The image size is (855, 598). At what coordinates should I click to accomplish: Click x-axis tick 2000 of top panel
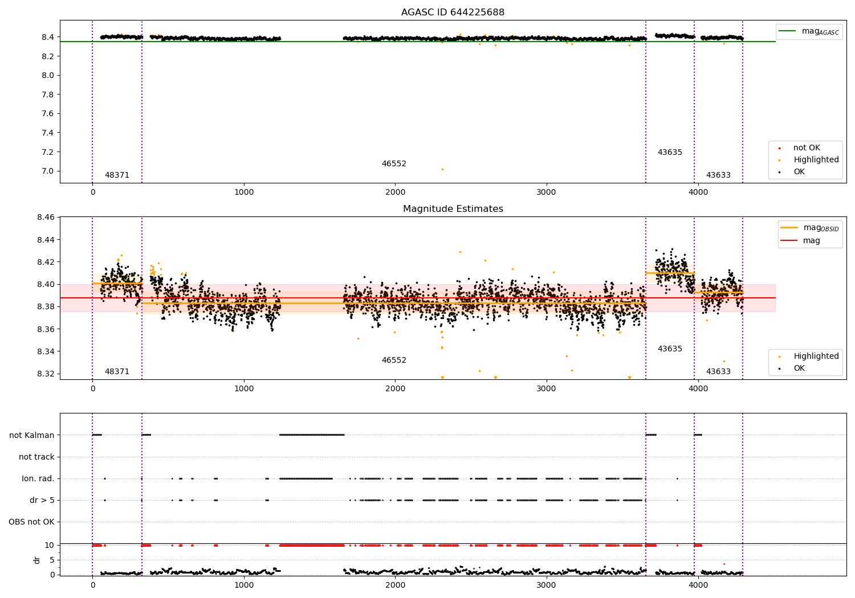[x=395, y=192]
